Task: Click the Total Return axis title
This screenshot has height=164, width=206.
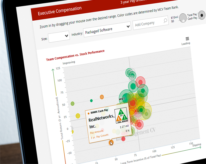Action: click(x=60, y=118)
